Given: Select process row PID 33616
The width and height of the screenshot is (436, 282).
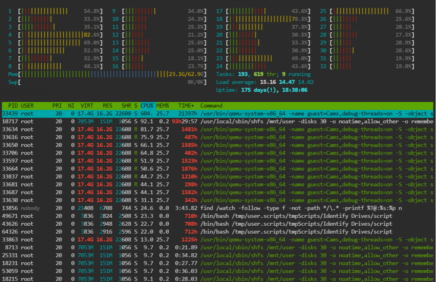Looking at the screenshot, I should 218,137.
